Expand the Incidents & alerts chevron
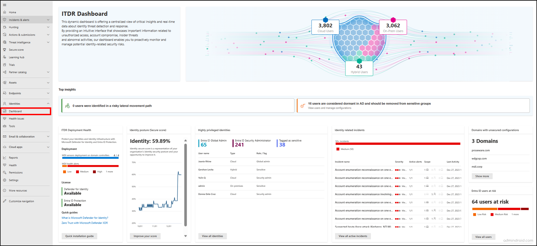Image resolution: width=537 pixels, height=246 pixels. point(48,20)
